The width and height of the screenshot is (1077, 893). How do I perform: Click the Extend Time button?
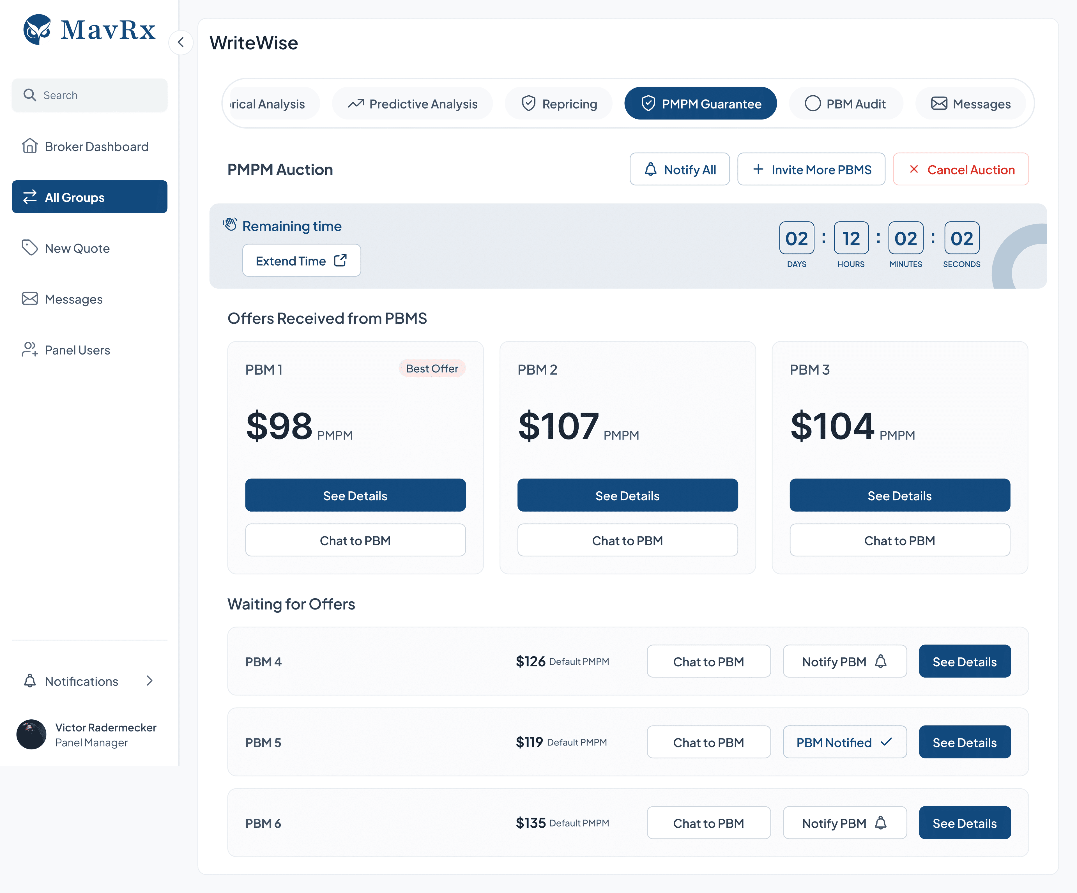(x=302, y=261)
